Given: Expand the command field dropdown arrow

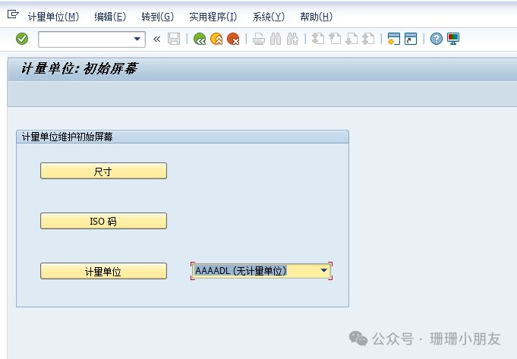Looking at the screenshot, I should [137, 39].
